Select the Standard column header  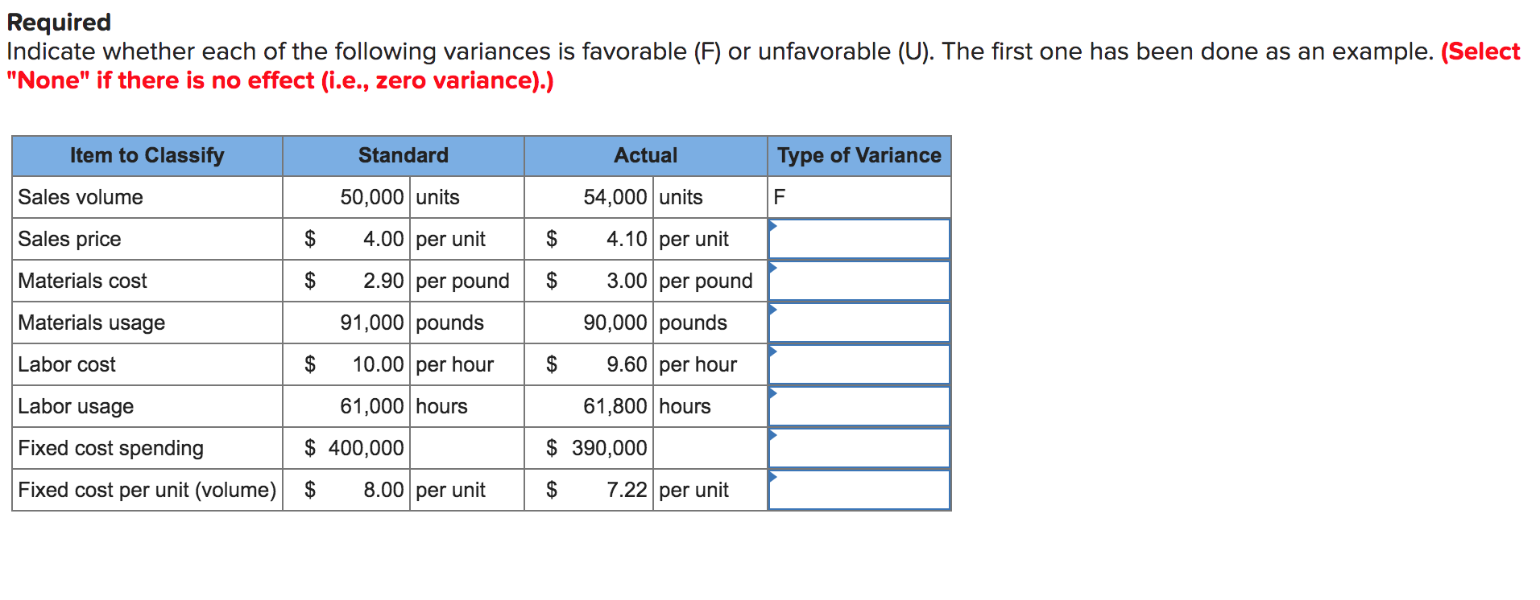tap(403, 155)
